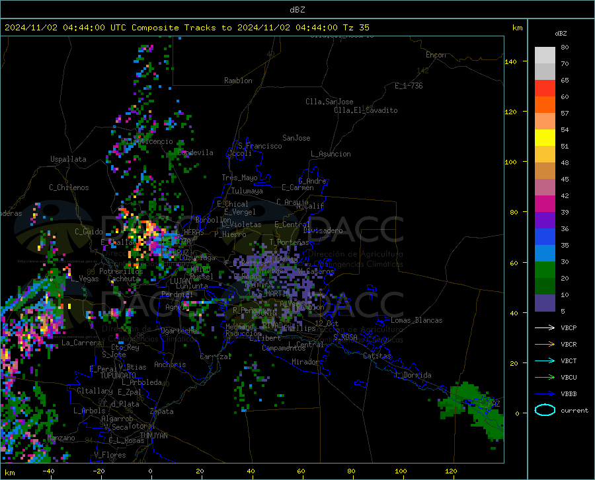Screen dimensions: 595x480
Task: Click the 'km' label at the bottom left
Action: [x=9, y=473]
